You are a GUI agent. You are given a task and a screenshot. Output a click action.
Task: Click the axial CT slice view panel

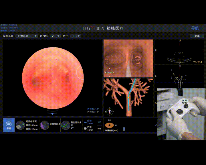180,52
